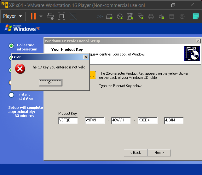Screen dimensions: 202x175
Task: Click the fourth product key field K3CD4
Action: (x=147, y=120)
